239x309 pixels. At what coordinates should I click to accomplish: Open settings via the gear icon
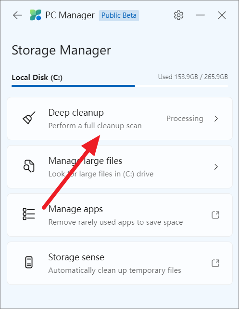(x=178, y=15)
